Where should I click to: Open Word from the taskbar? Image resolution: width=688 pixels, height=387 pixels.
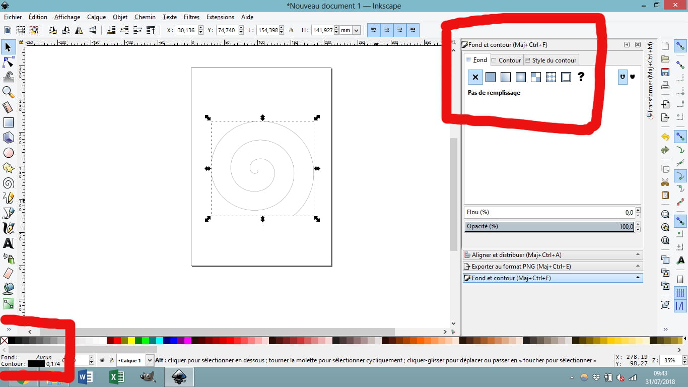86,377
